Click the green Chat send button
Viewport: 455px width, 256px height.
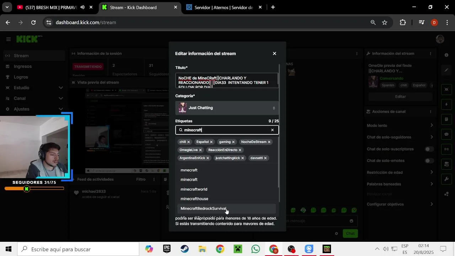[x=350, y=234]
